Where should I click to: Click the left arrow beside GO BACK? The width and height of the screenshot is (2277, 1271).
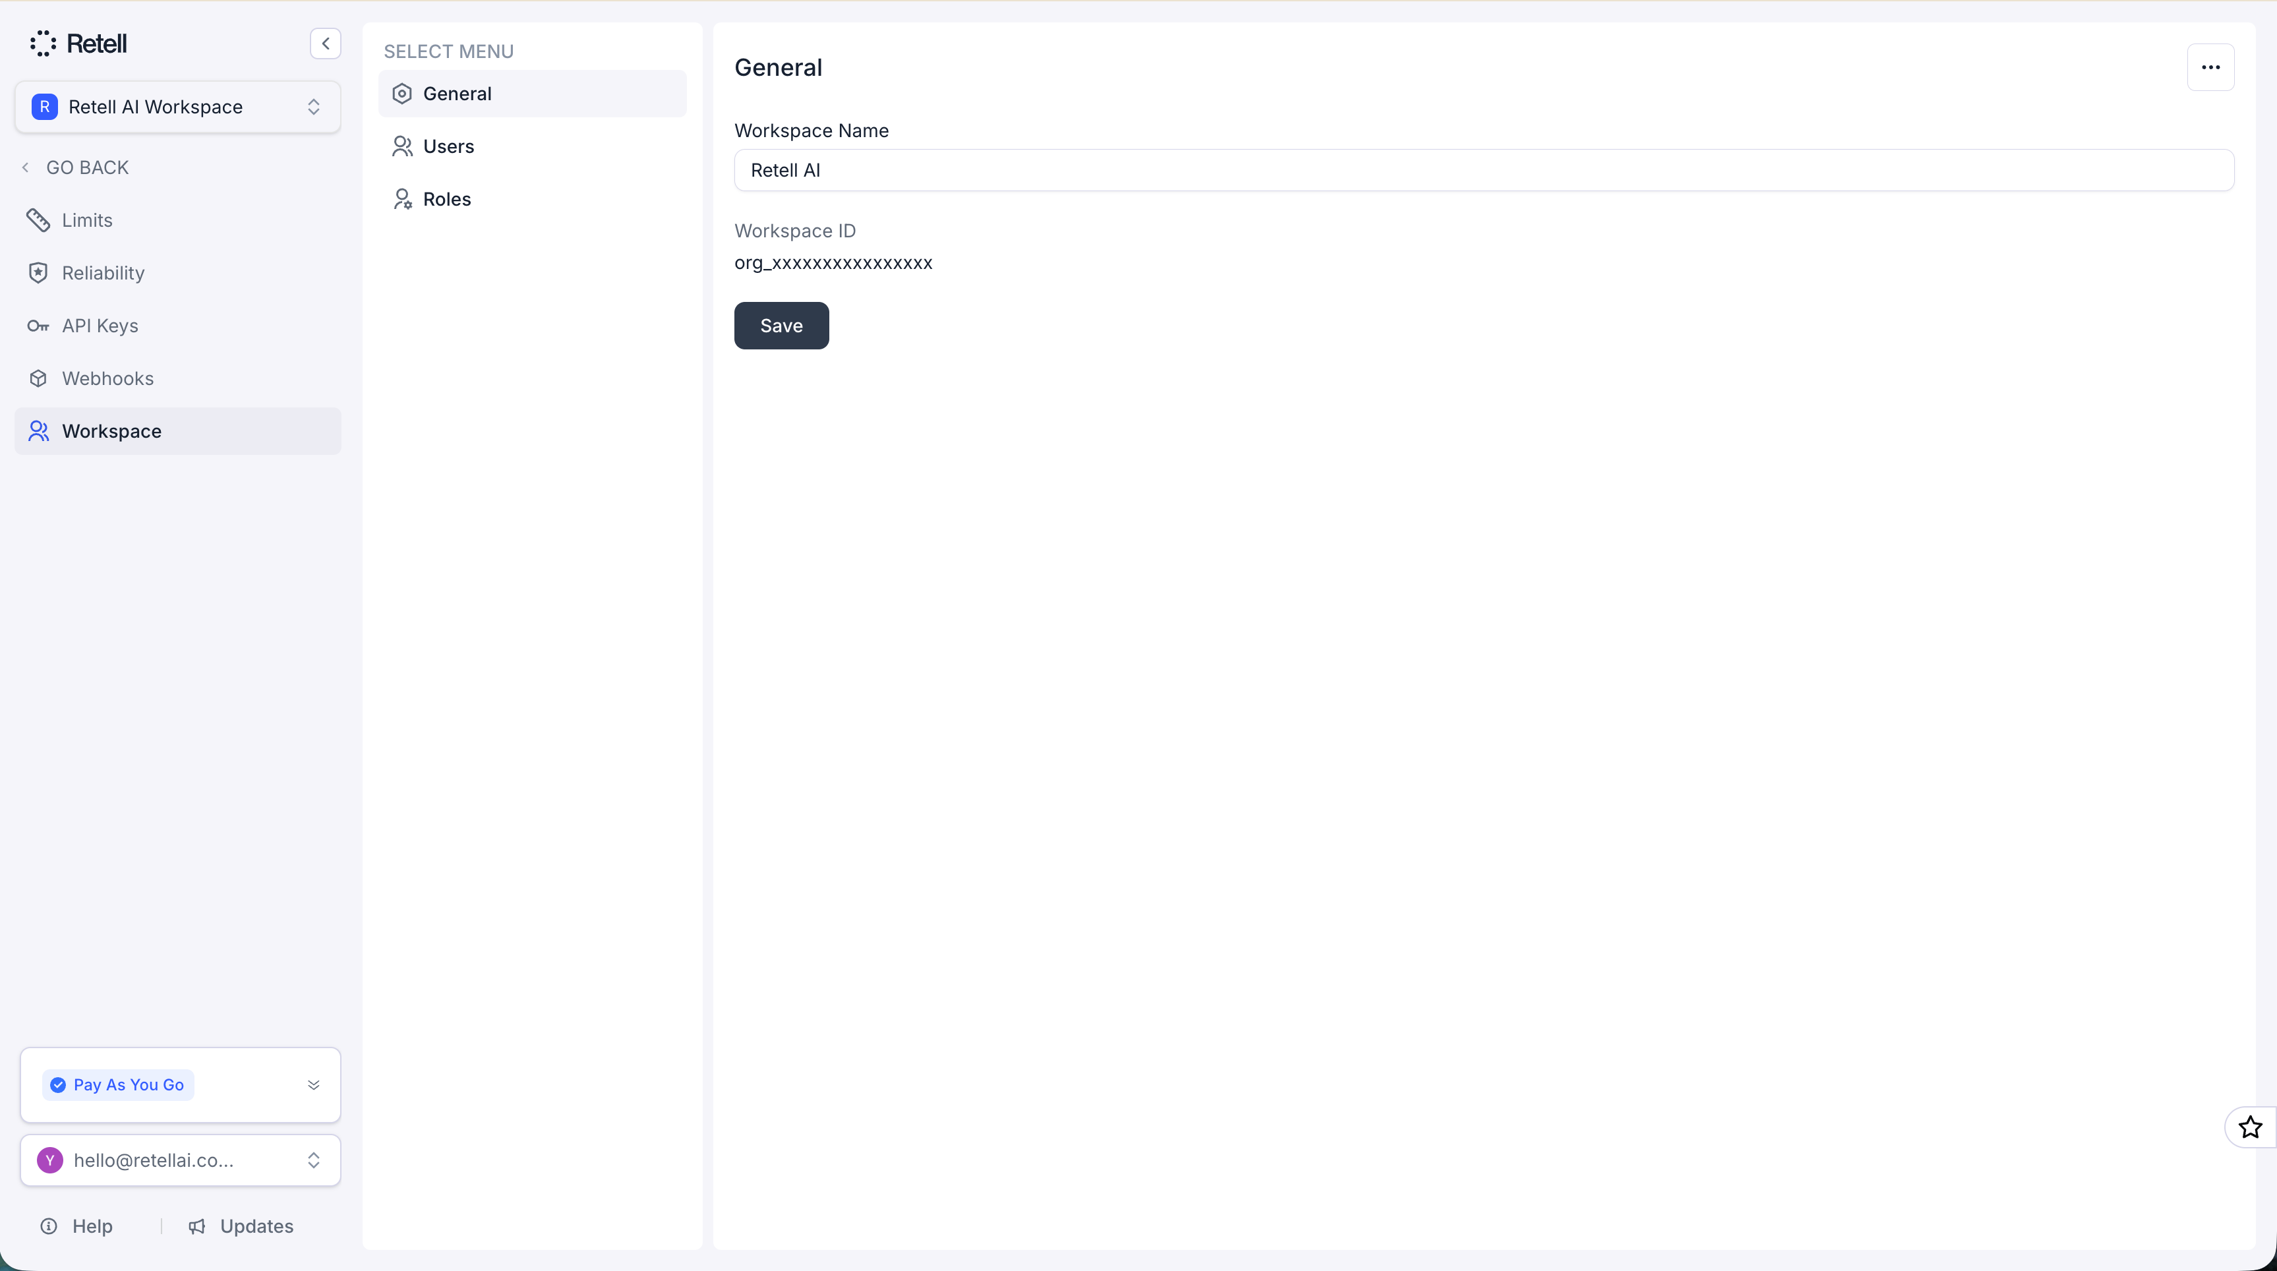tap(26, 167)
